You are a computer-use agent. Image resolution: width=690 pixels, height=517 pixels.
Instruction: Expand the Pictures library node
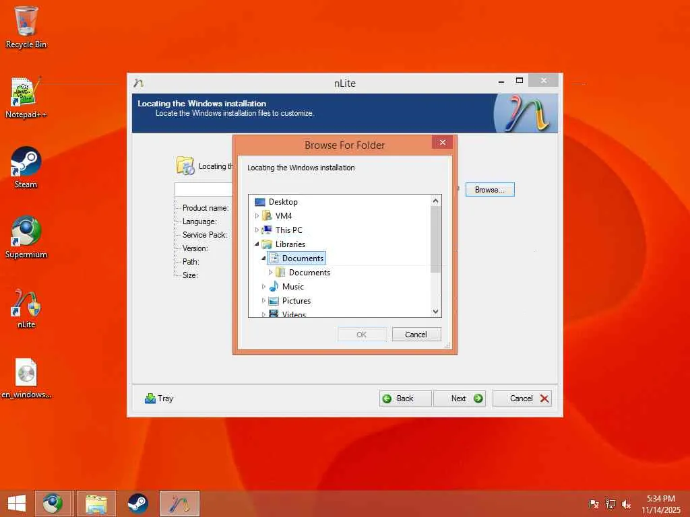(x=263, y=301)
